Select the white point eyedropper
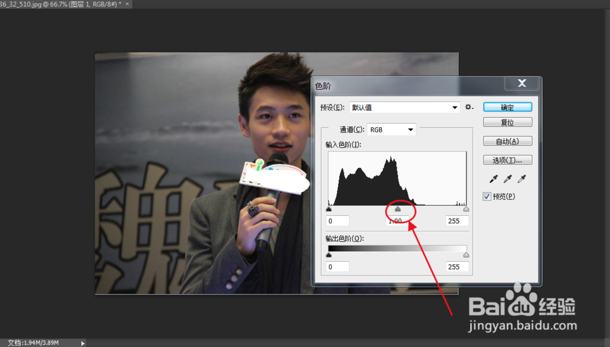 point(522,179)
